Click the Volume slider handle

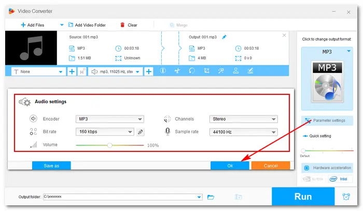pyautogui.click(x=110, y=145)
